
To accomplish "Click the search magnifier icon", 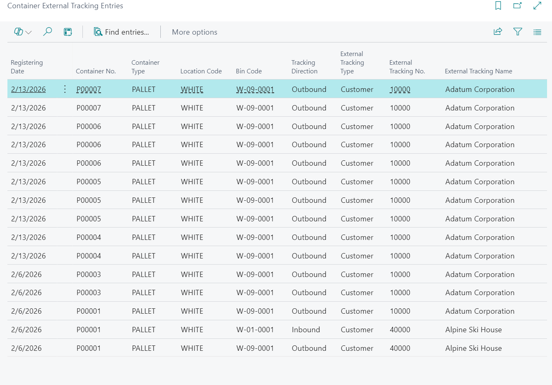I will click(47, 32).
